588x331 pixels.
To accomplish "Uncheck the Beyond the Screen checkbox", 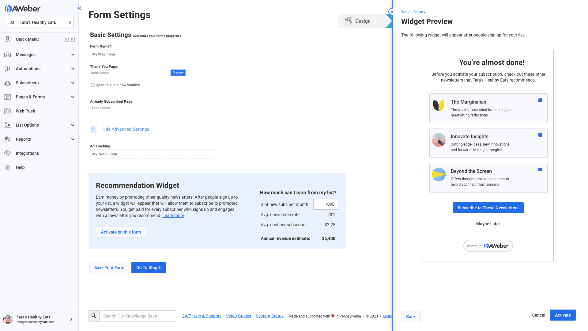I will coord(540,169).
